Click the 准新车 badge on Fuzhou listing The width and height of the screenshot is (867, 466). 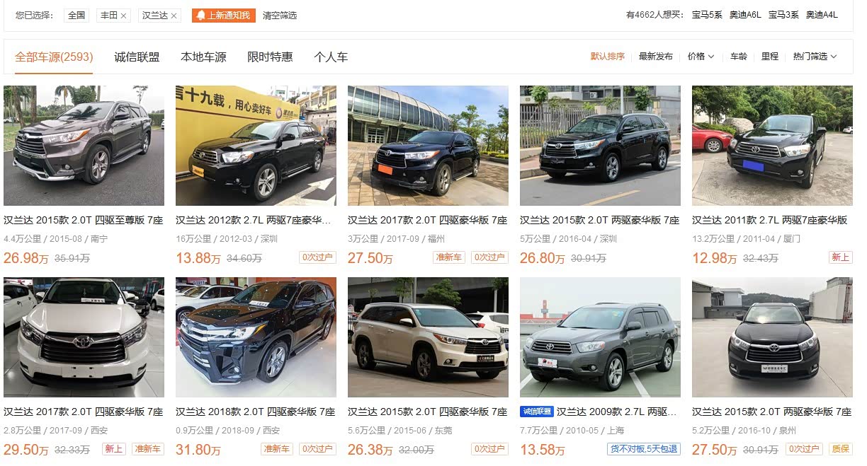click(449, 257)
